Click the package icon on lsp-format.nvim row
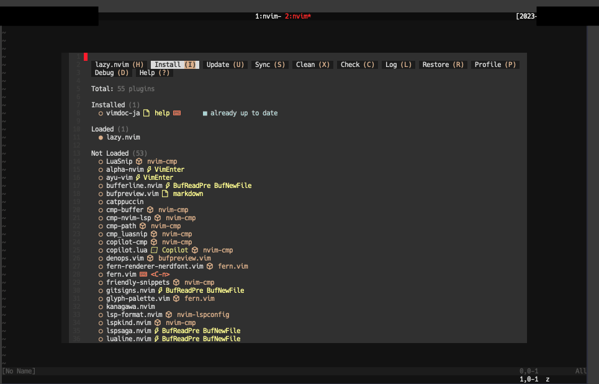Viewport: 599px width, 384px height. click(169, 315)
